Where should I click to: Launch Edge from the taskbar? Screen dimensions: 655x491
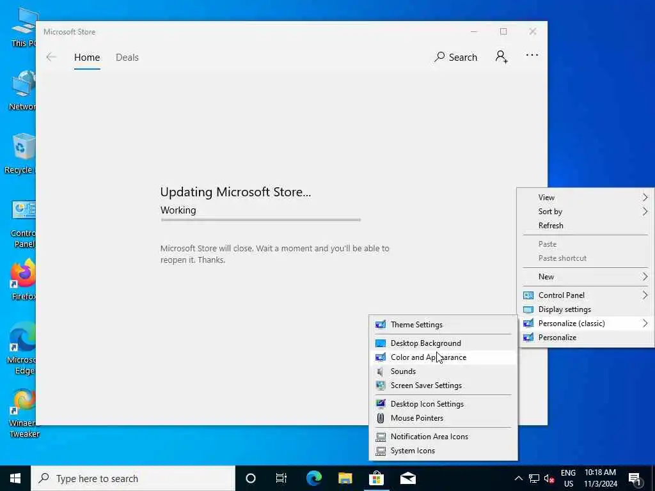pos(313,478)
